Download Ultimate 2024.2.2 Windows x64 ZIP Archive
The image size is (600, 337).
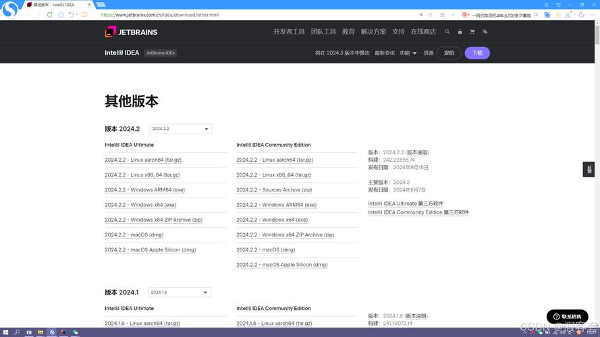pyautogui.click(x=153, y=220)
